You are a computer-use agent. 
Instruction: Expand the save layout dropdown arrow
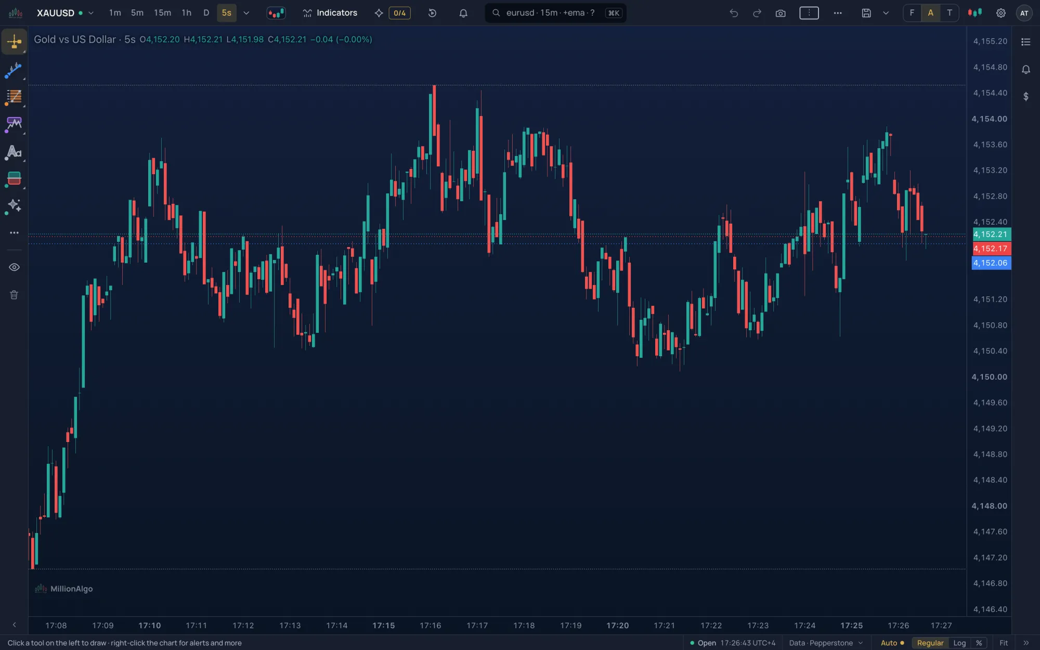[886, 13]
